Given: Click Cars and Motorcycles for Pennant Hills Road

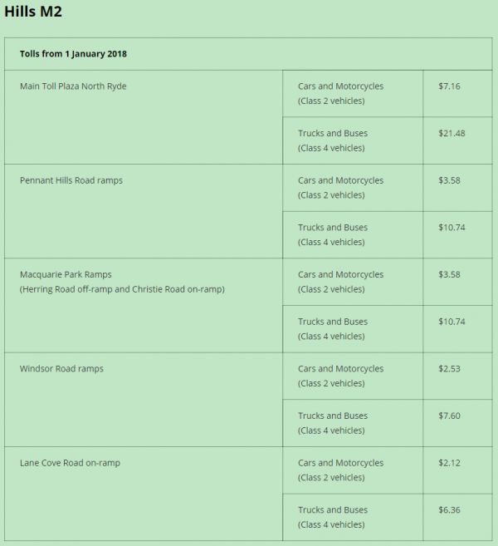Looking at the screenshot, I should pyautogui.click(x=340, y=180).
